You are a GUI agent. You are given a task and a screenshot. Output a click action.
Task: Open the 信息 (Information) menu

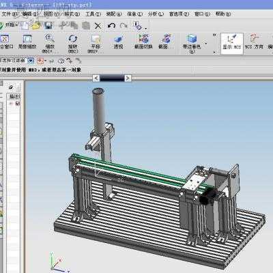(x=135, y=14)
